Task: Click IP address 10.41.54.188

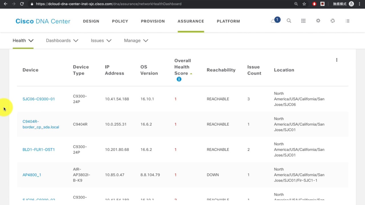Action: (117, 99)
